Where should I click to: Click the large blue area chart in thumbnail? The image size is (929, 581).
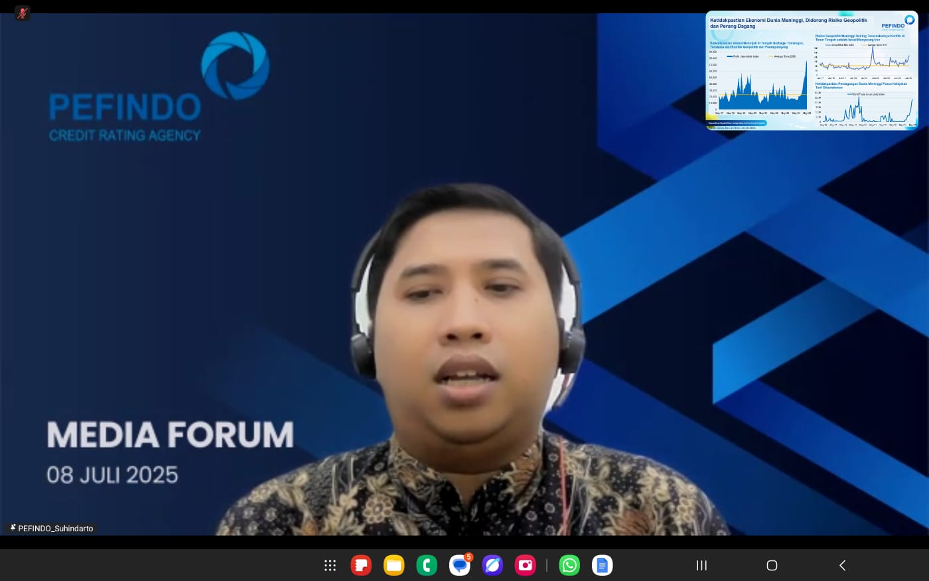[x=763, y=90]
